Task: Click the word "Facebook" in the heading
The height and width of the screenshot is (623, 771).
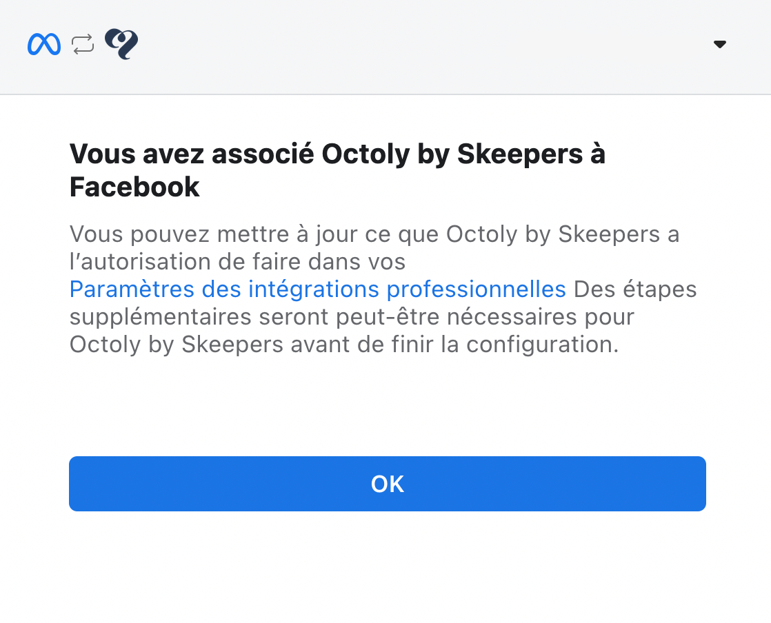Action: pos(134,187)
